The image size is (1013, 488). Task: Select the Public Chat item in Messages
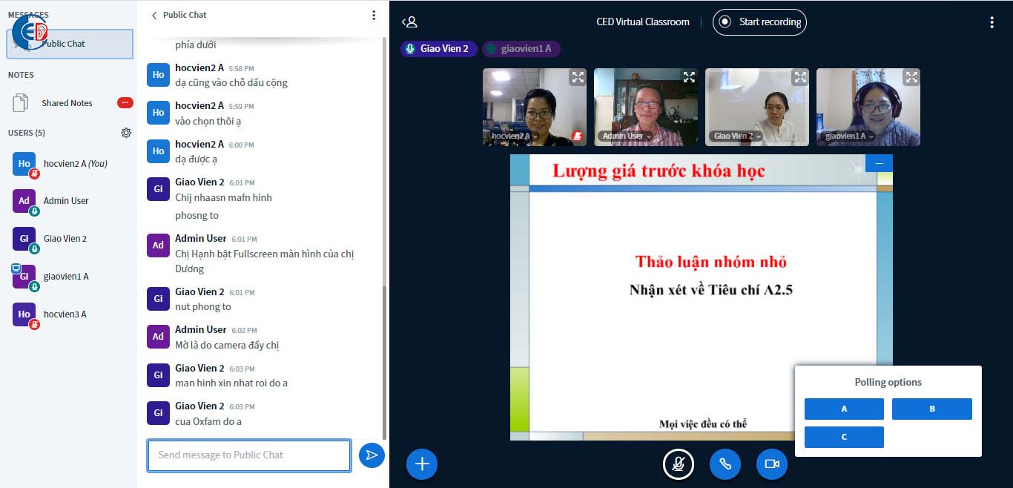pyautogui.click(x=70, y=44)
